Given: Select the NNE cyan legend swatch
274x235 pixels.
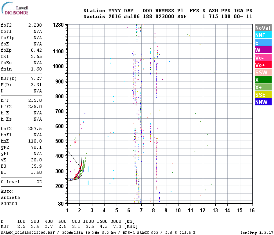Looking at the screenshot, I should click(x=263, y=35).
